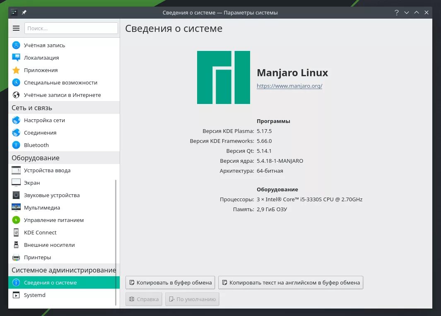Viewport: 441px width, 316px height.
Task: Open the Bluetooth icon
Action: coord(16,145)
